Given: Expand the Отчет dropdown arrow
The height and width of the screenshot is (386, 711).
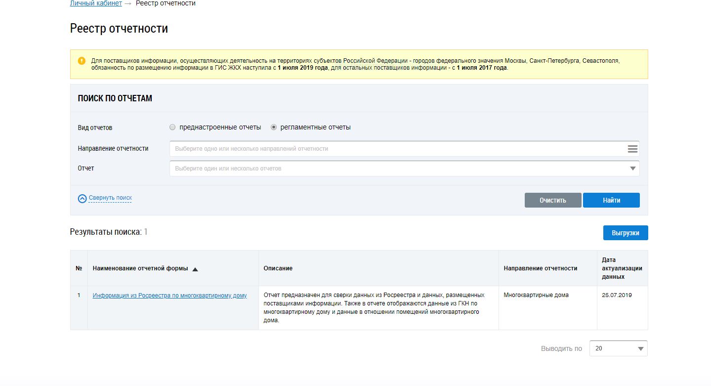Looking at the screenshot, I should point(633,169).
